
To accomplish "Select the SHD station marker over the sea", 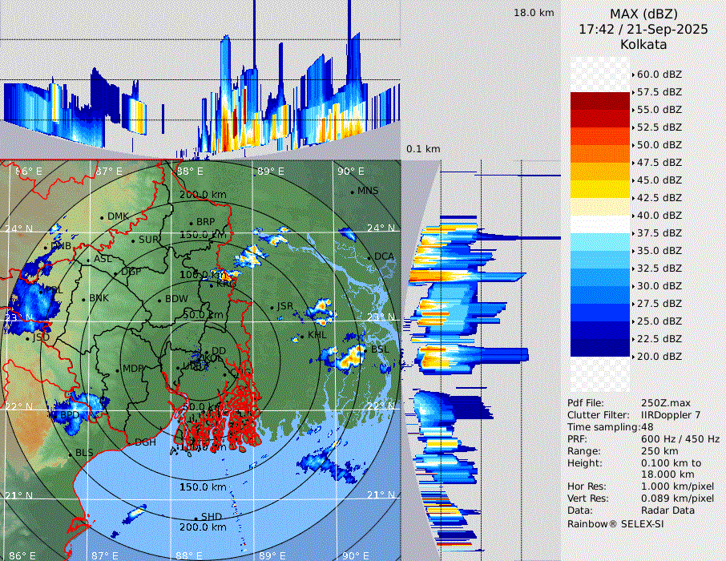I will coord(196,517).
